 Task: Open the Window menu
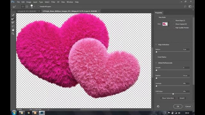(x=70, y=2)
